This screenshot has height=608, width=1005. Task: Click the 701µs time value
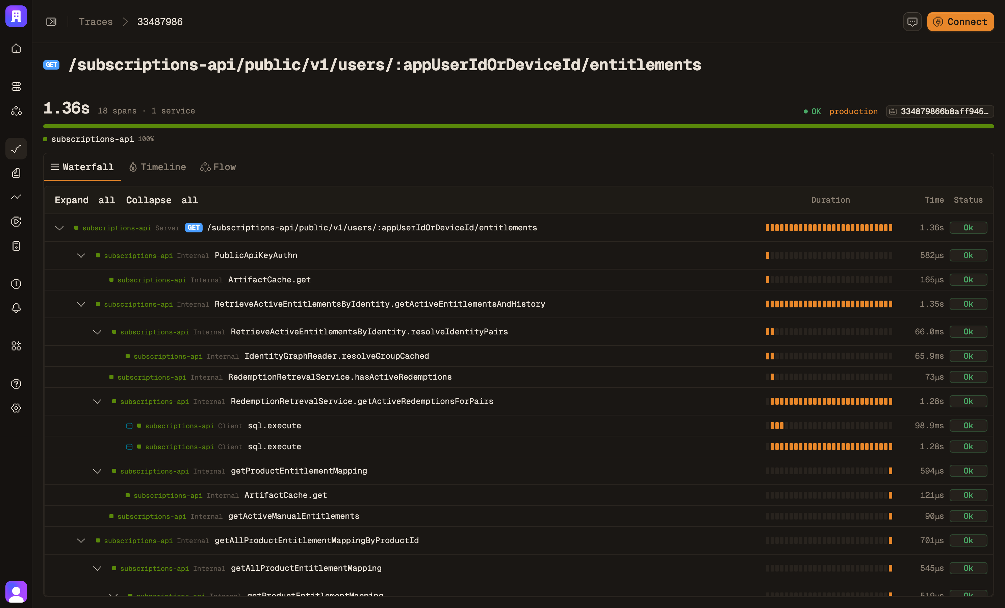(932, 541)
